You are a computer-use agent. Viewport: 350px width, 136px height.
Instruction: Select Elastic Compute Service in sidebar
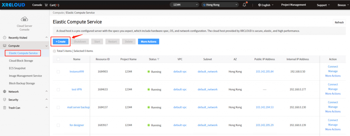[23, 53]
